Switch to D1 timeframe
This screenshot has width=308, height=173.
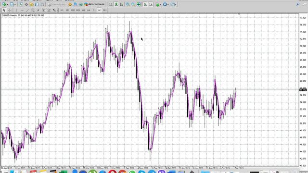coord(94,10)
